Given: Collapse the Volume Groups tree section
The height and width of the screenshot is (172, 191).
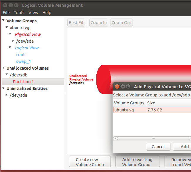Looking at the screenshot, I should click(4, 21).
